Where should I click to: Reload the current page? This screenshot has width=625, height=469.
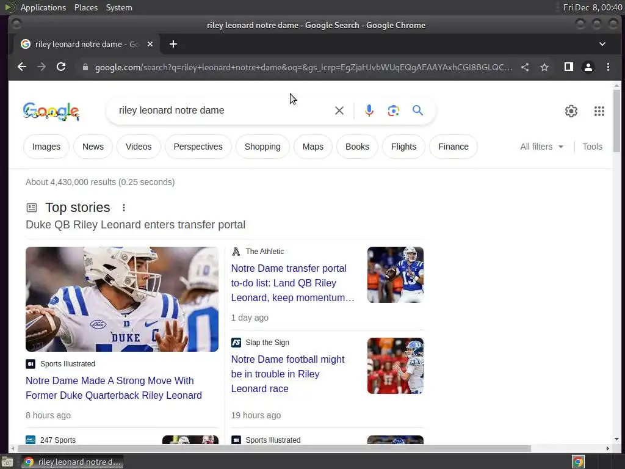point(61,67)
